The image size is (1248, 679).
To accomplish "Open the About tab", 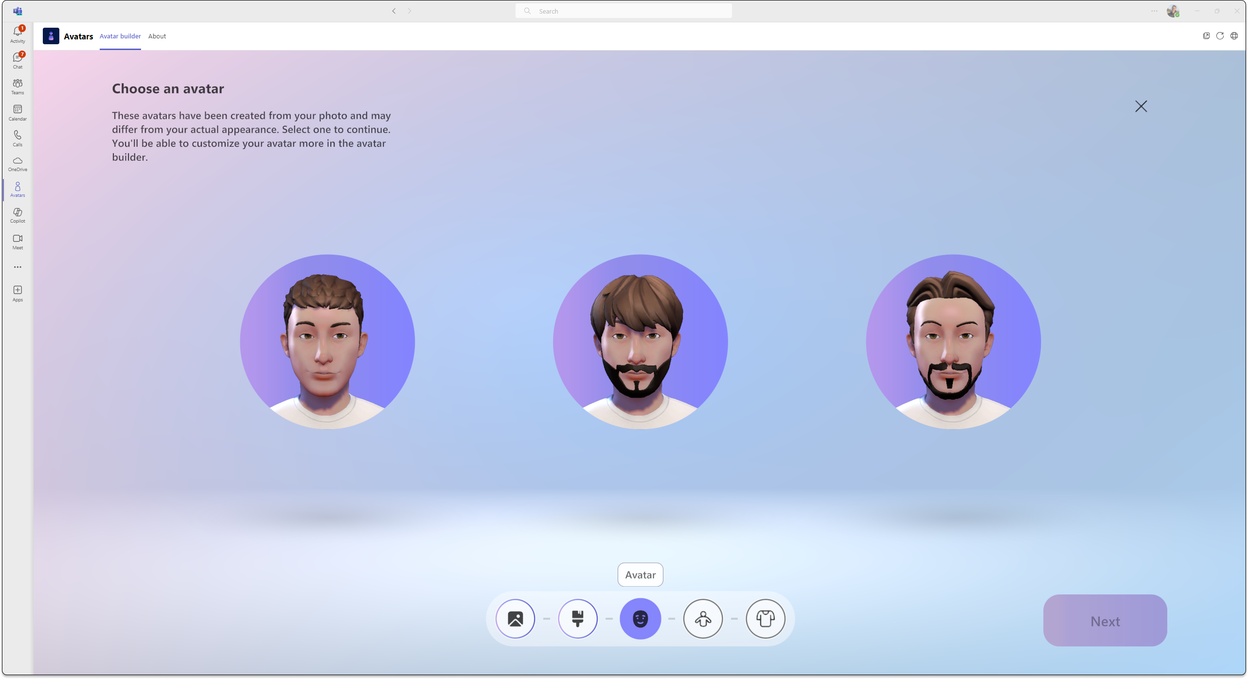I will pyautogui.click(x=157, y=36).
